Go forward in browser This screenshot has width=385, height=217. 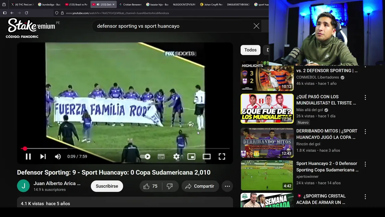(x=19, y=13)
